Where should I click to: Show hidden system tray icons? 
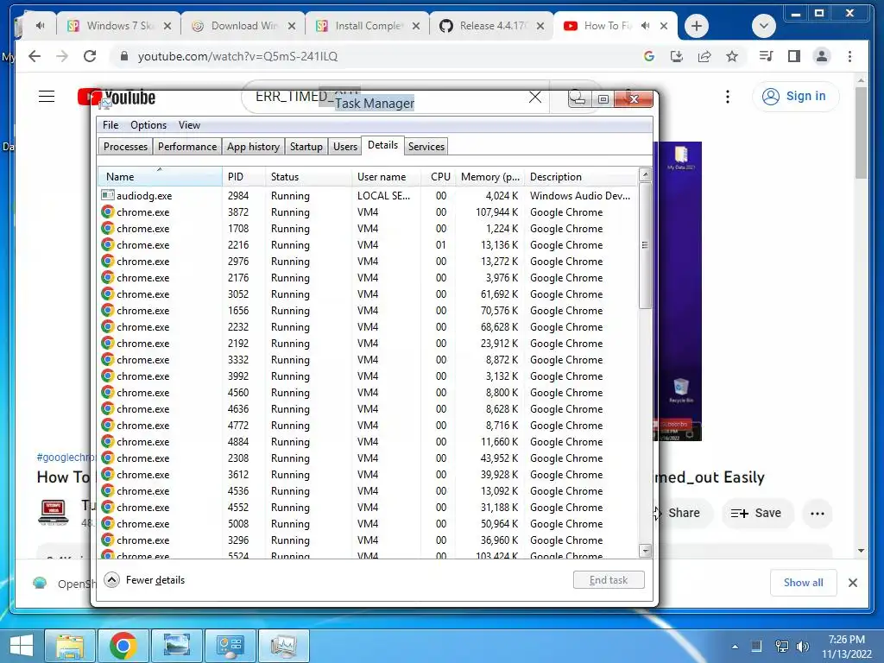pyautogui.click(x=735, y=647)
